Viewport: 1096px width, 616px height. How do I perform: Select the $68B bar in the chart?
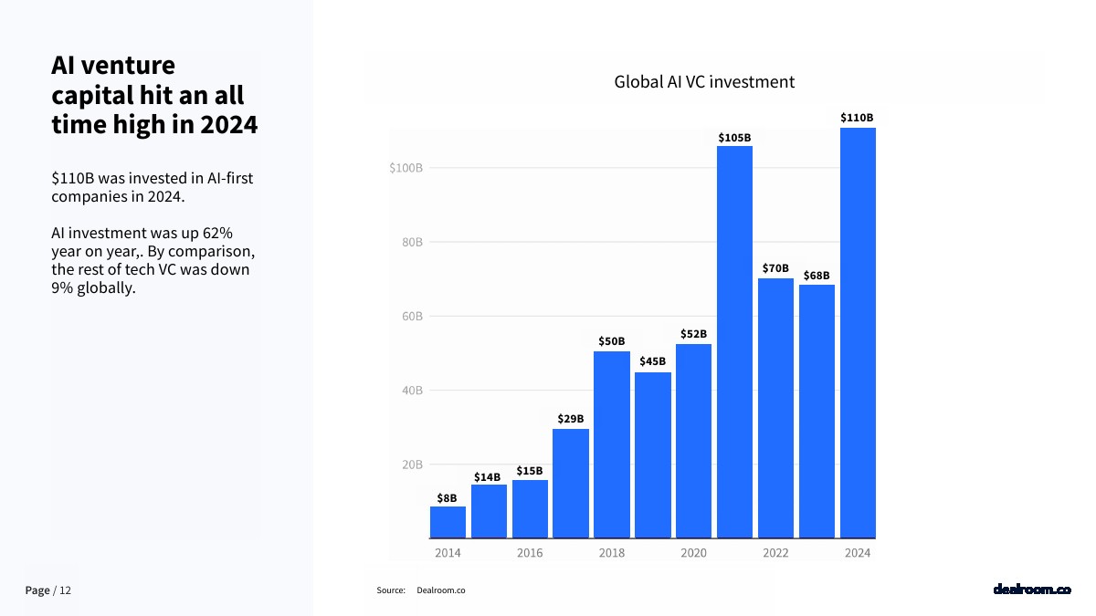click(817, 411)
